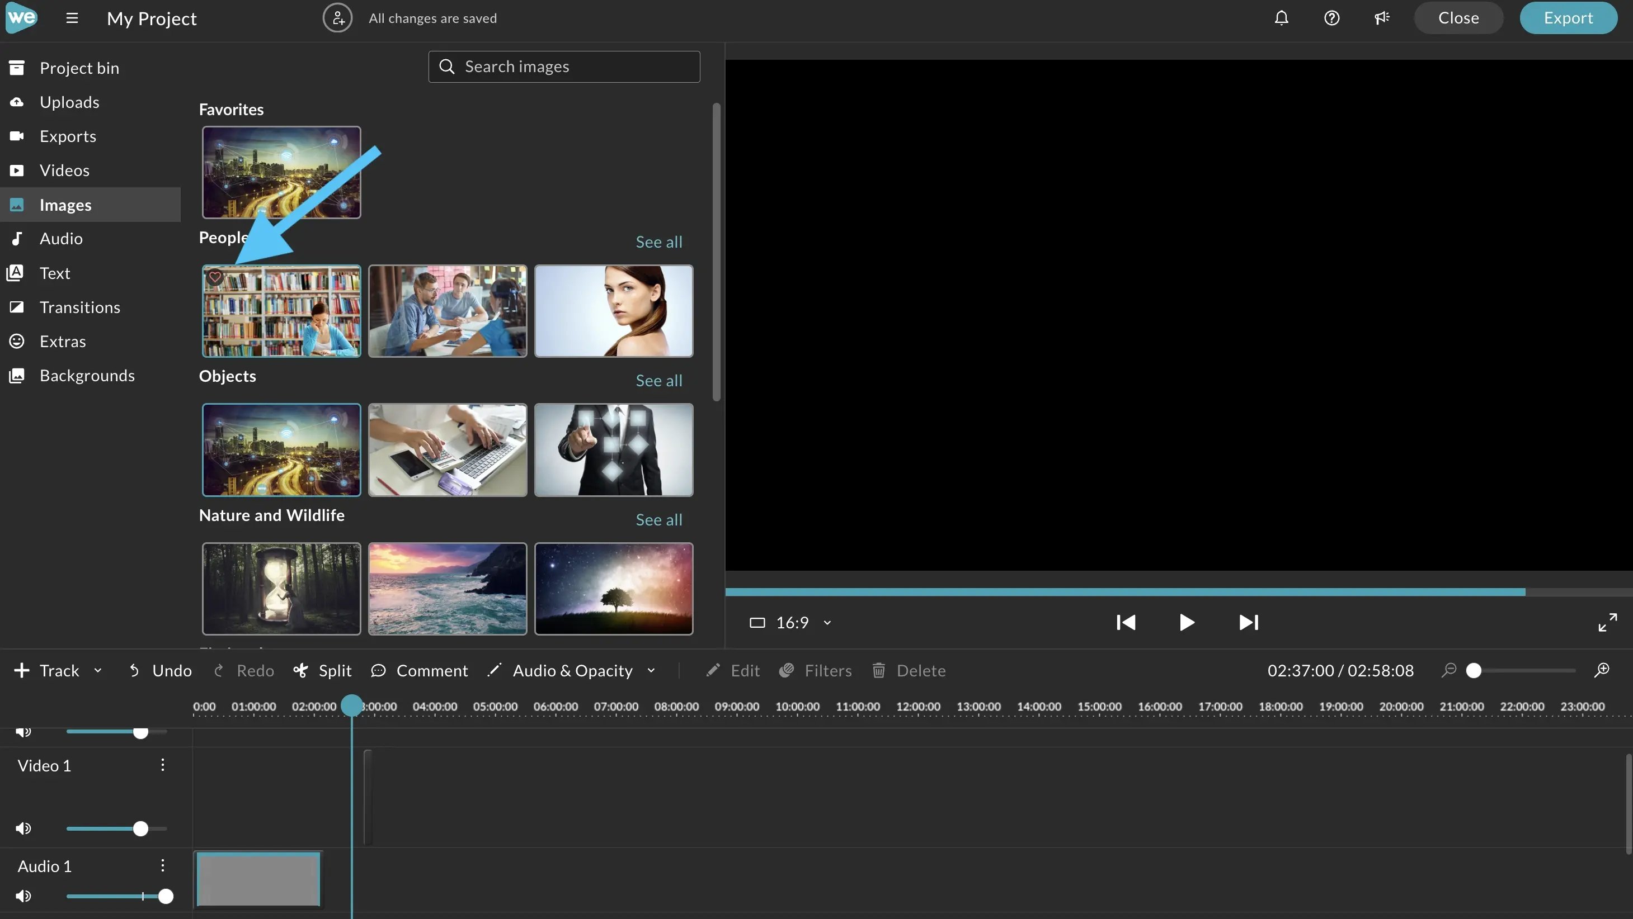
Task: Mute the Audio 1 track
Action: pos(23,896)
